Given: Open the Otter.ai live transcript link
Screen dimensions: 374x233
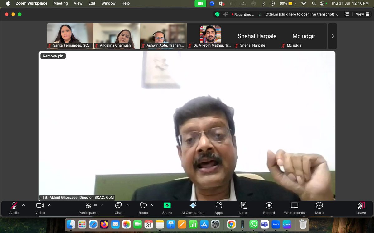Looking at the screenshot, I should (300, 14).
